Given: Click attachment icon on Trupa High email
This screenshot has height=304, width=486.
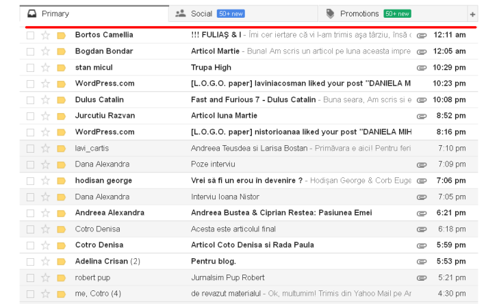Looking at the screenshot, I should [x=422, y=68].
